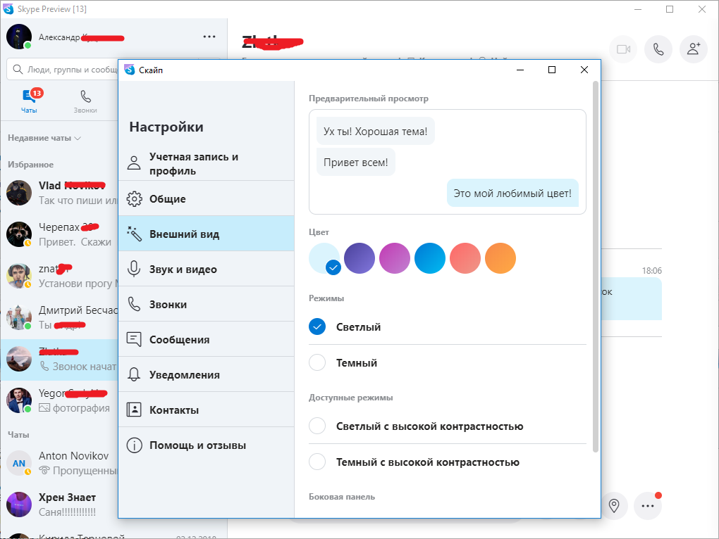Viewport: 719px width, 539px height.
Task: Open Calls settings (Звонки) in dialog
Action: click(x=207, y=304)
